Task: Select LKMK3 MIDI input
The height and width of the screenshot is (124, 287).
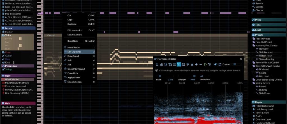Action: (18, 79)
